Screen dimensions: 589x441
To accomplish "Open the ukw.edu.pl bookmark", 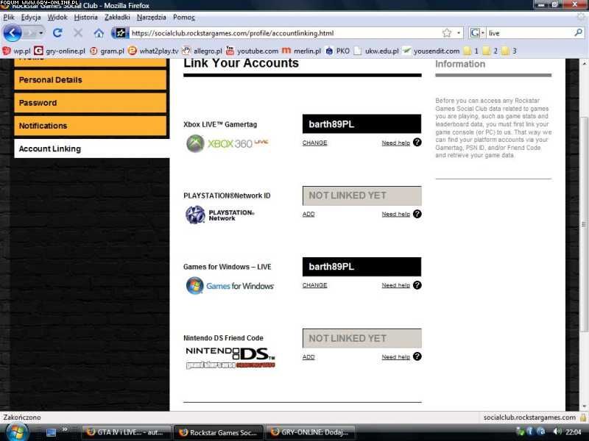I will 376,51.
